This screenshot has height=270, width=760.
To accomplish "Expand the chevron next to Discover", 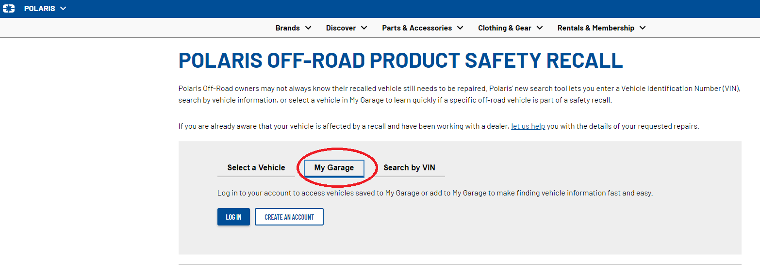I will [x=364, y=28].
